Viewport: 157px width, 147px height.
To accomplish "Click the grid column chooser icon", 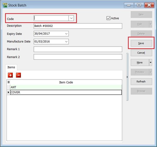I will click(8, 82).
